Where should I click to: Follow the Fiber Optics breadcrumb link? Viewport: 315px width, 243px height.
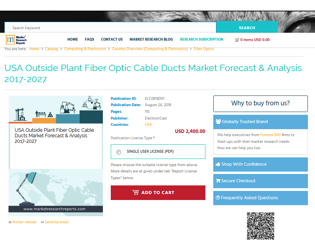click(x=204, y=49)
